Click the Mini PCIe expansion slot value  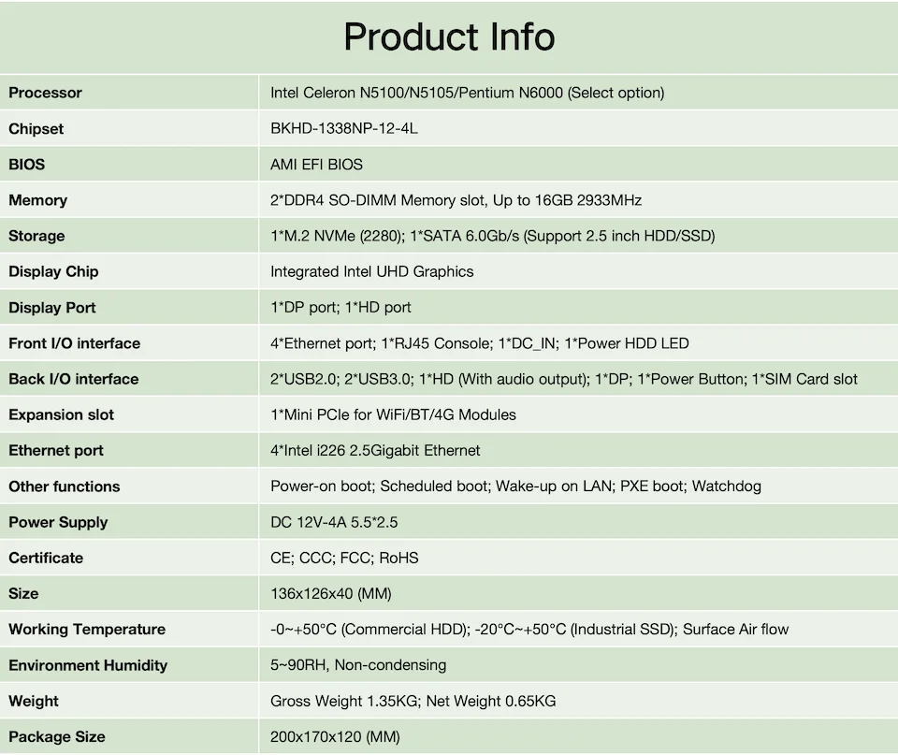393,414
